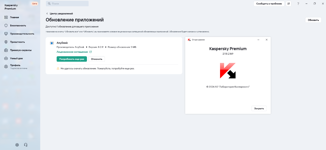Click into the Поиск search field

(68, 4)
